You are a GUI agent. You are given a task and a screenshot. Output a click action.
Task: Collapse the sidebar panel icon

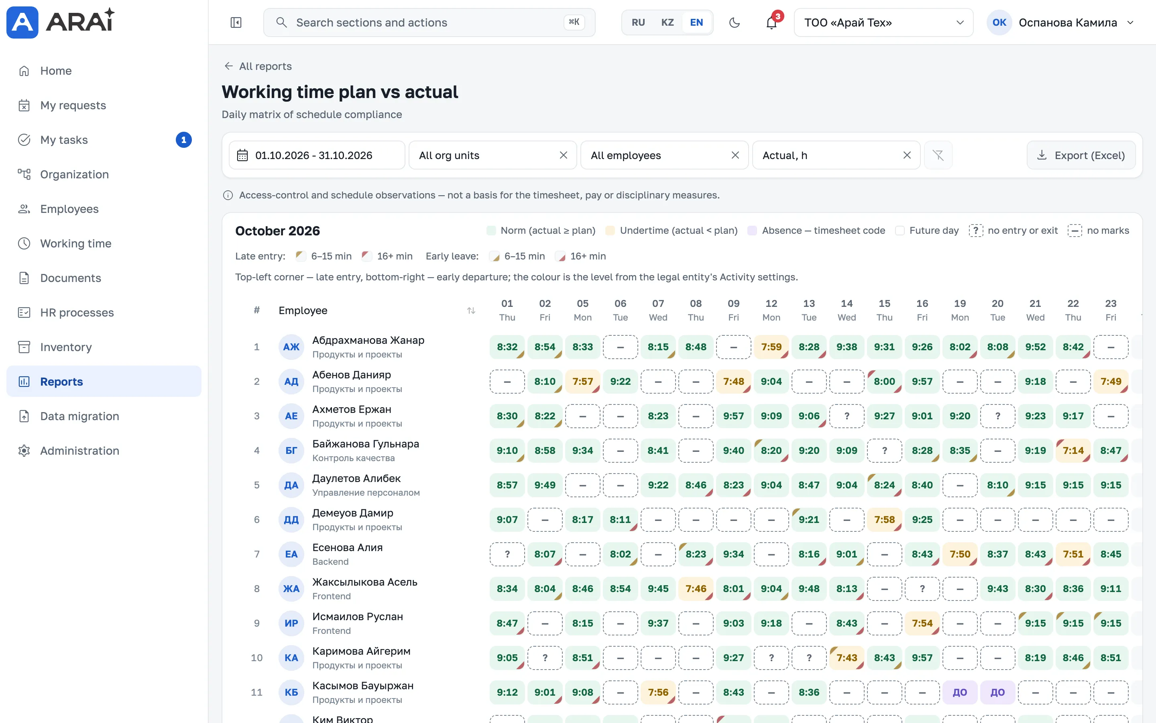(x=236, y=22)
